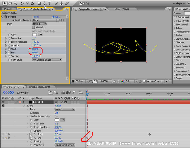Click the All Masks Off value in timeline

56,113
